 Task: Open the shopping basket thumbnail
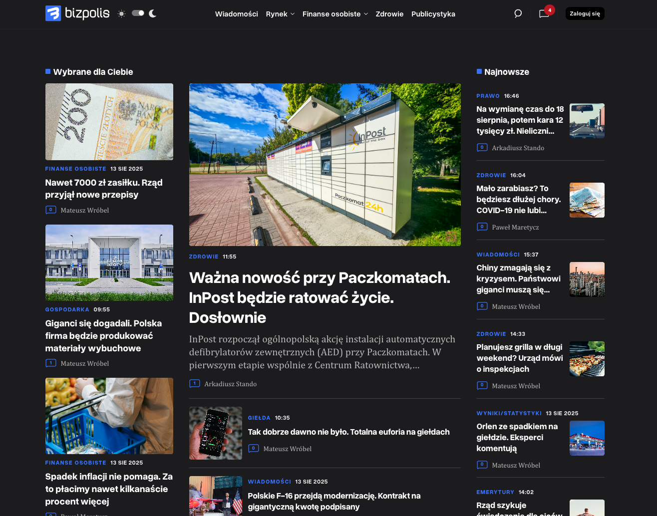click(109, 416)
